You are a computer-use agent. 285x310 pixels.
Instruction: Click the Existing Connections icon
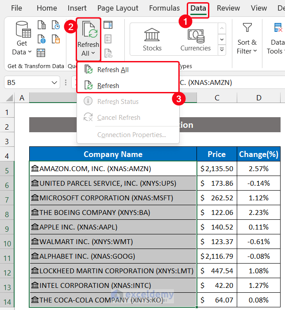[56, 39]
